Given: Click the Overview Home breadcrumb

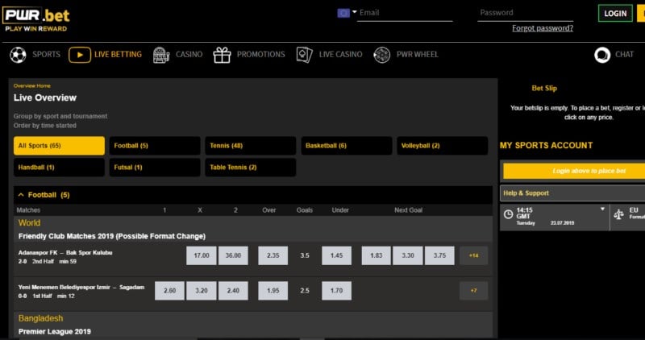Looking at the screenshot, I should (31, 86).
